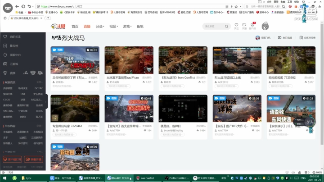The image size is (324, 182).
Task: Open the FM104.9 bookmark
Action: 167,12
